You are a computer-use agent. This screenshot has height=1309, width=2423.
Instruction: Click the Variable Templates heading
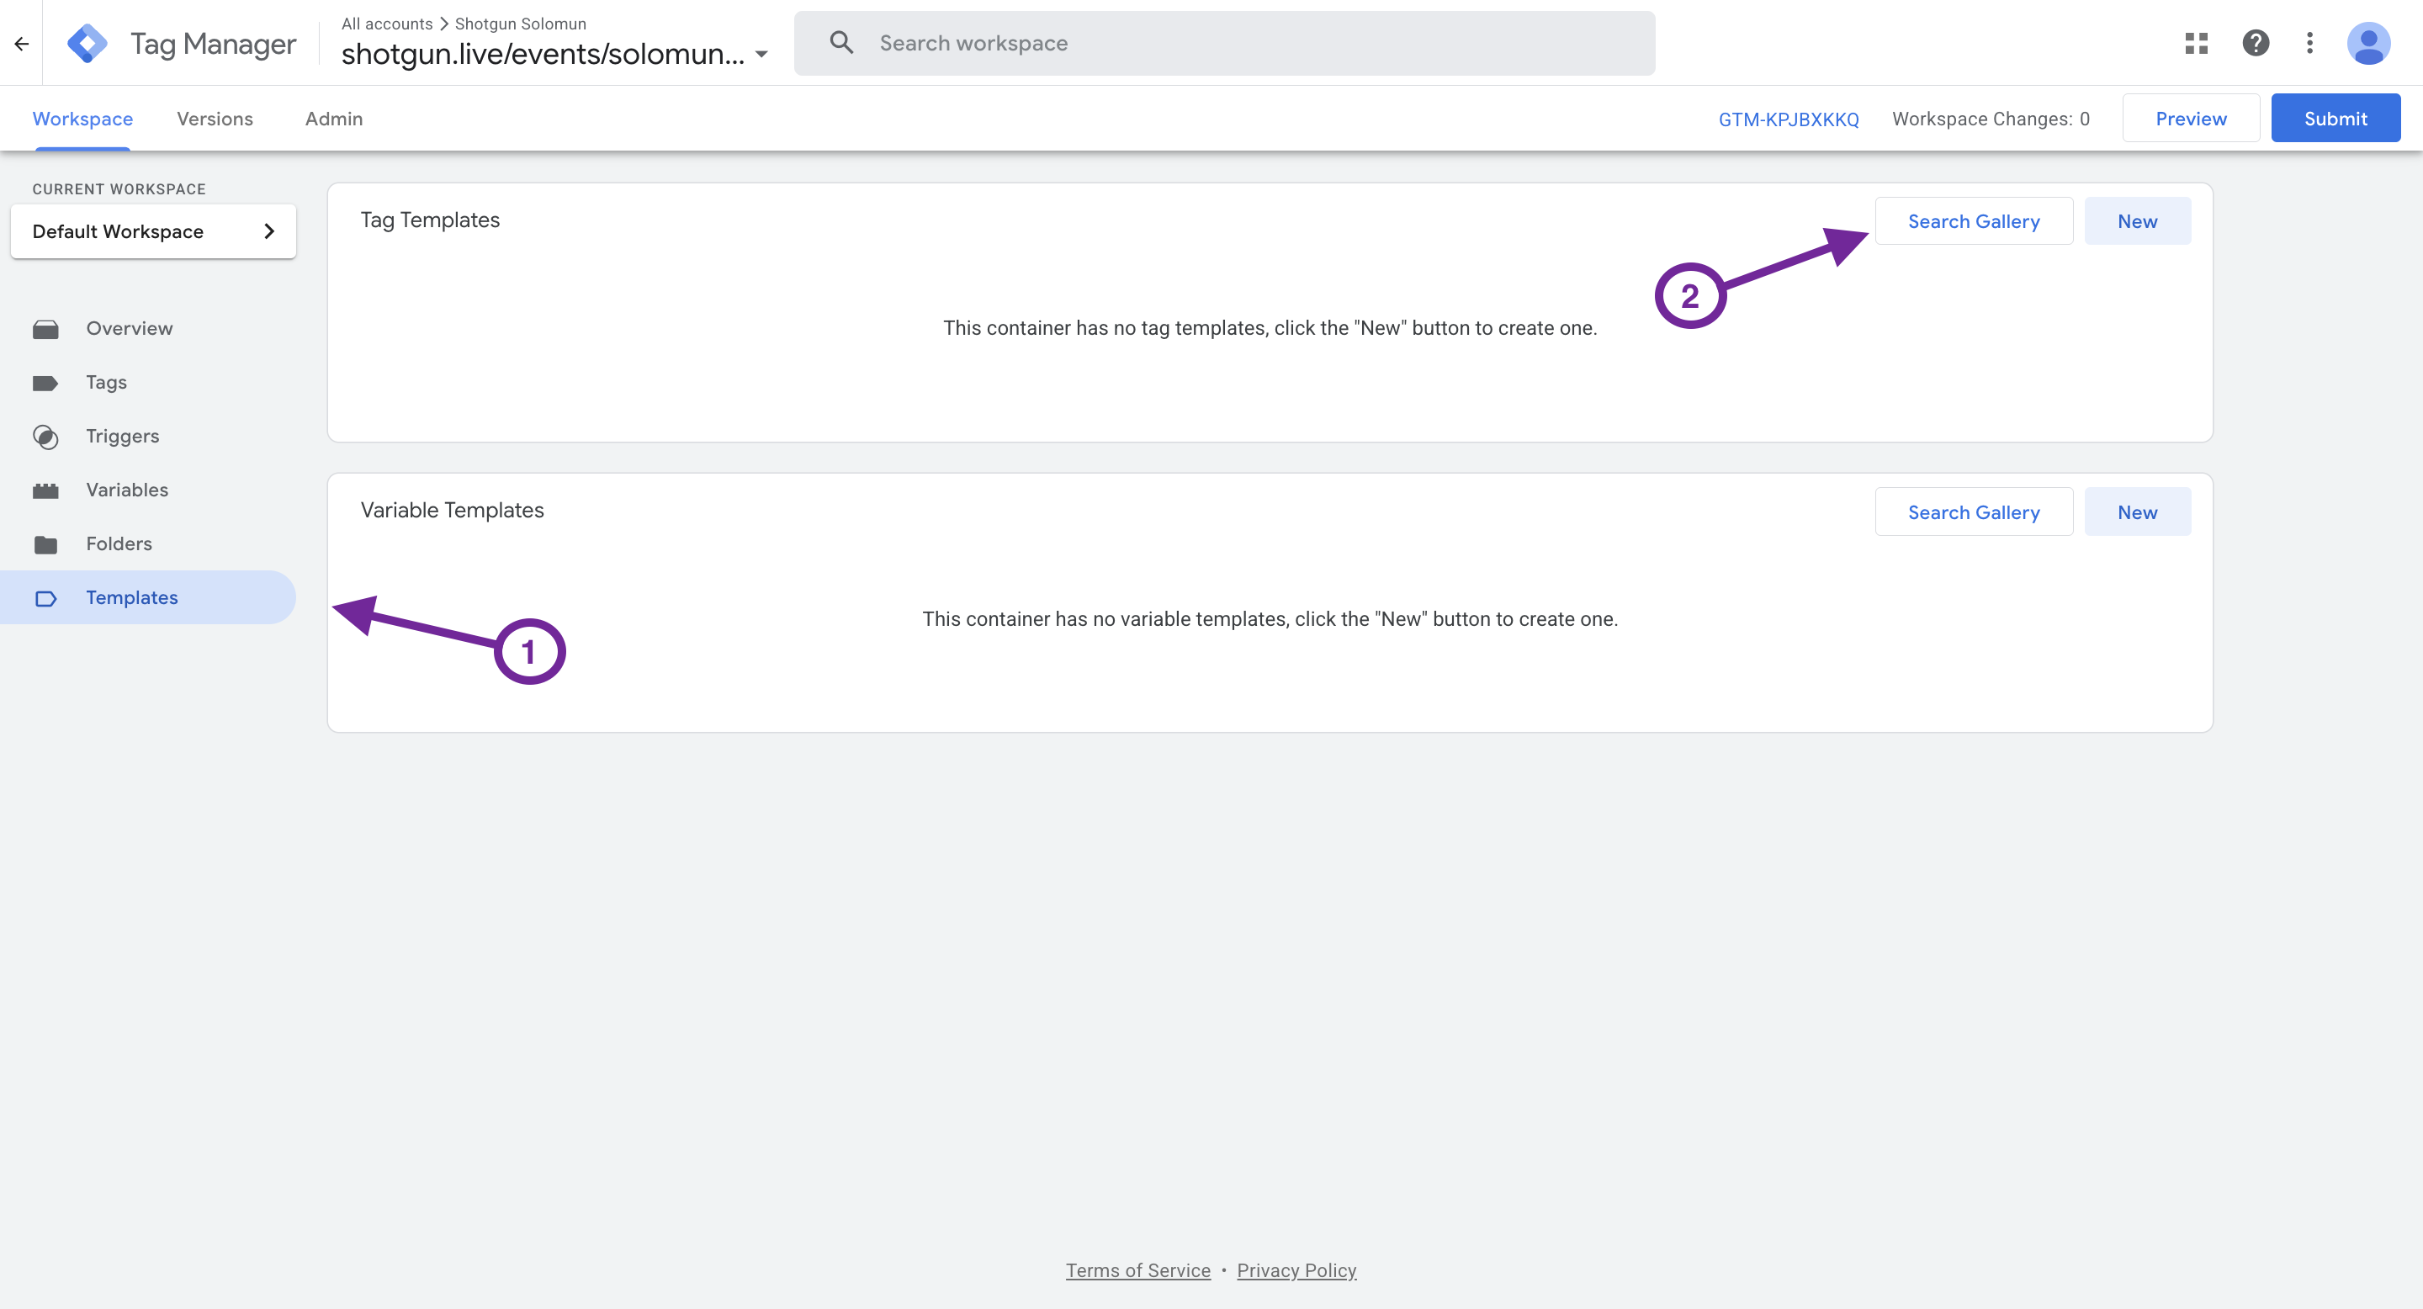452,511
